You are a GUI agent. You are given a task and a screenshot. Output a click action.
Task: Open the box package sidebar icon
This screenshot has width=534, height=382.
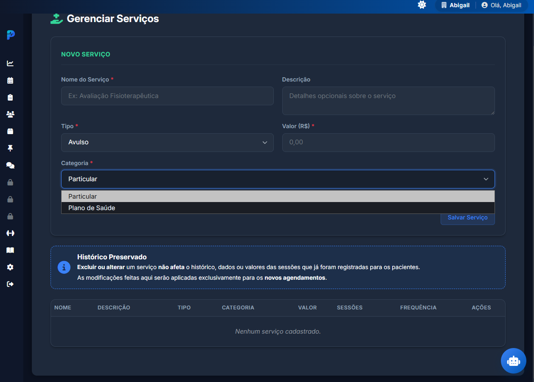pyautogui.click(x=10, y=131)
